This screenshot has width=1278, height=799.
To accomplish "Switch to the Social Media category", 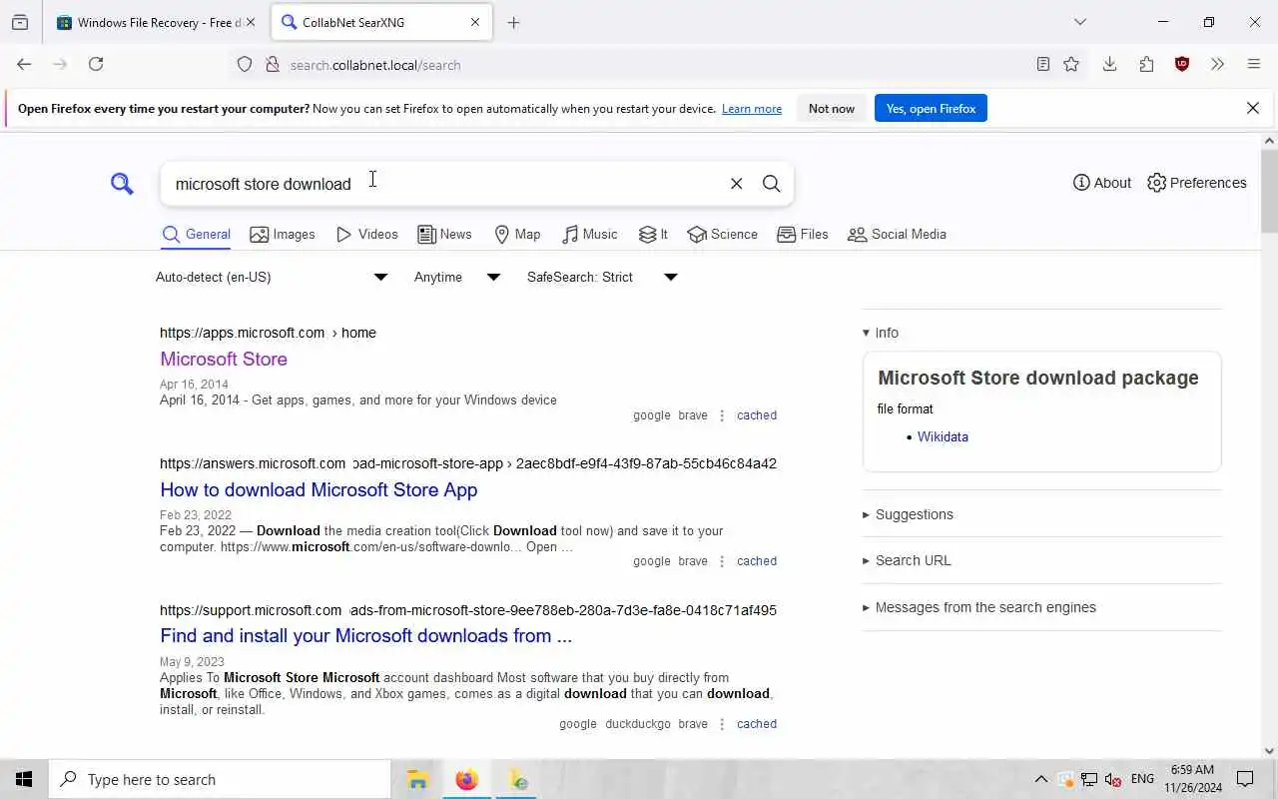I will point(897,234).
